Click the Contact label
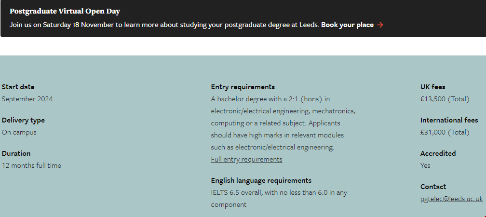This screenshot has width=486, height=217. point(433,187)
